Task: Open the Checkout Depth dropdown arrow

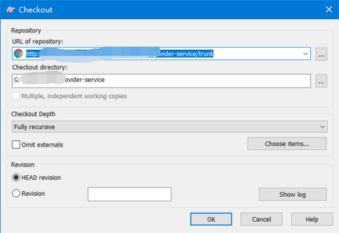Action: 322,127
